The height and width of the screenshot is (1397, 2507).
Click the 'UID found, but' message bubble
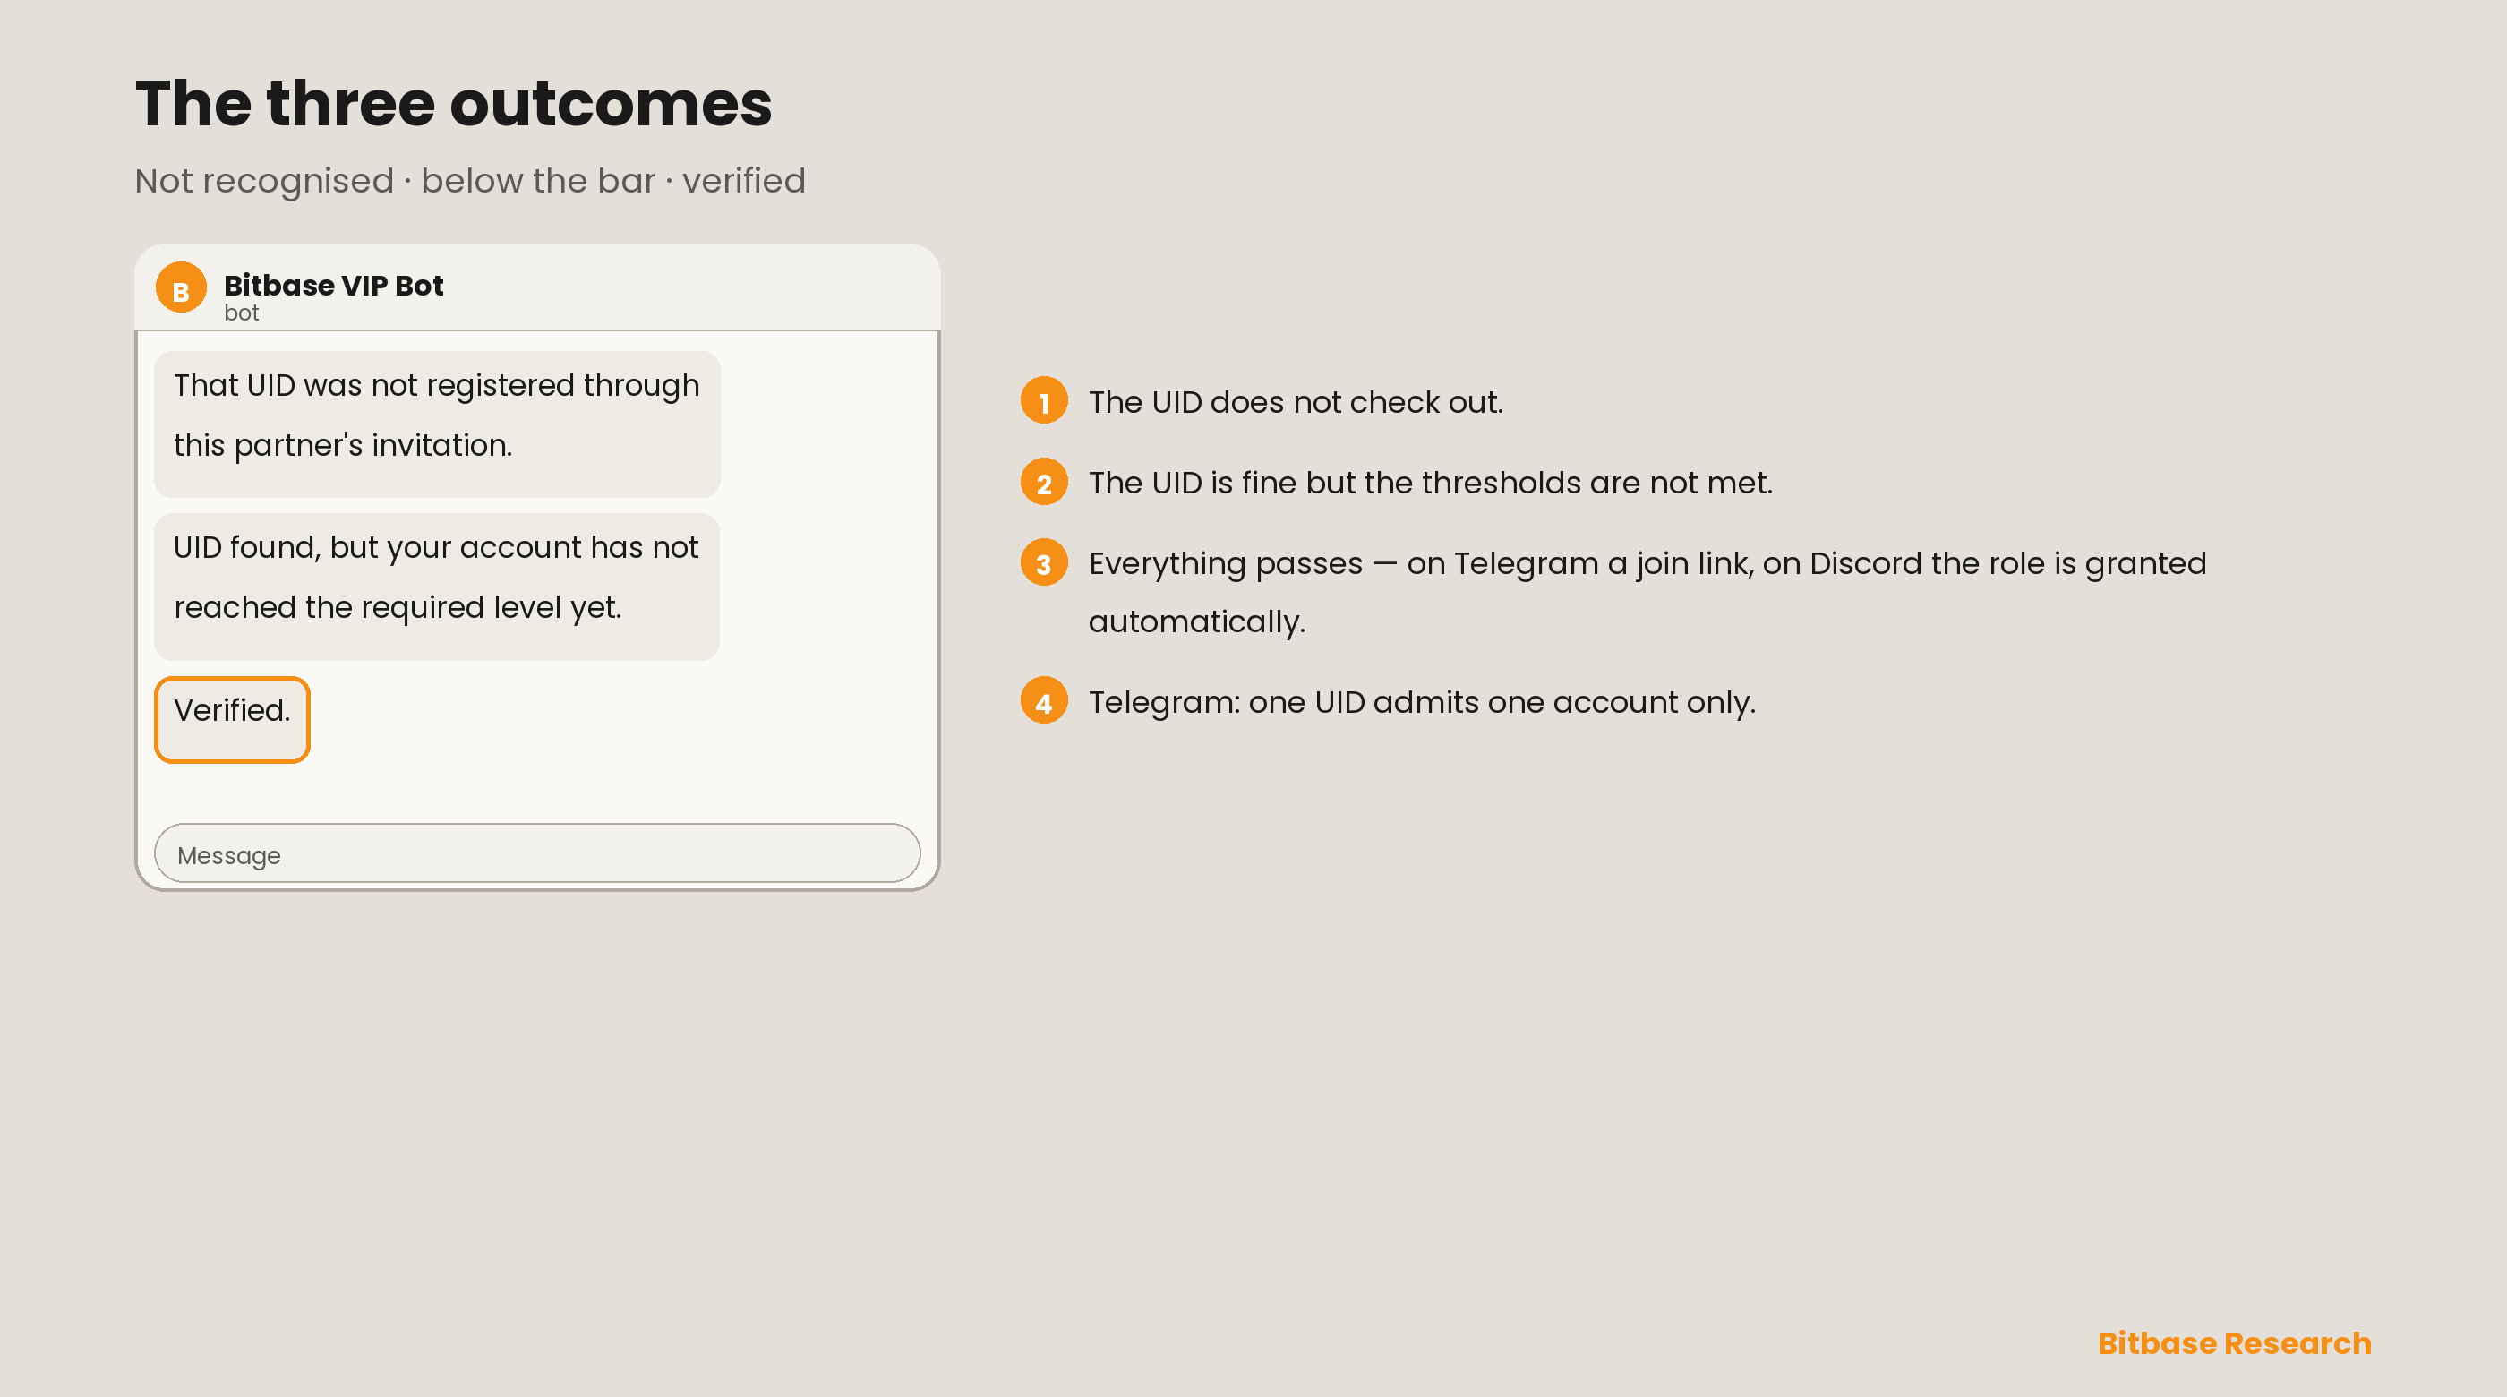[x=437, y=586]
